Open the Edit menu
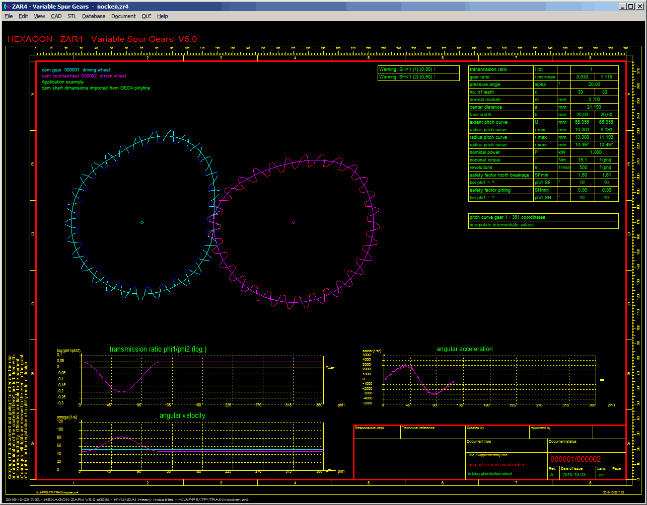Viewport: 647px width, 505px height. [x=23, y=16]
